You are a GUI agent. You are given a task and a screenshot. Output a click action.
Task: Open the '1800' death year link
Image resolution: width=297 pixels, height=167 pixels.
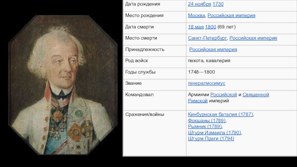pyautogui.click(x=210, y=27)
